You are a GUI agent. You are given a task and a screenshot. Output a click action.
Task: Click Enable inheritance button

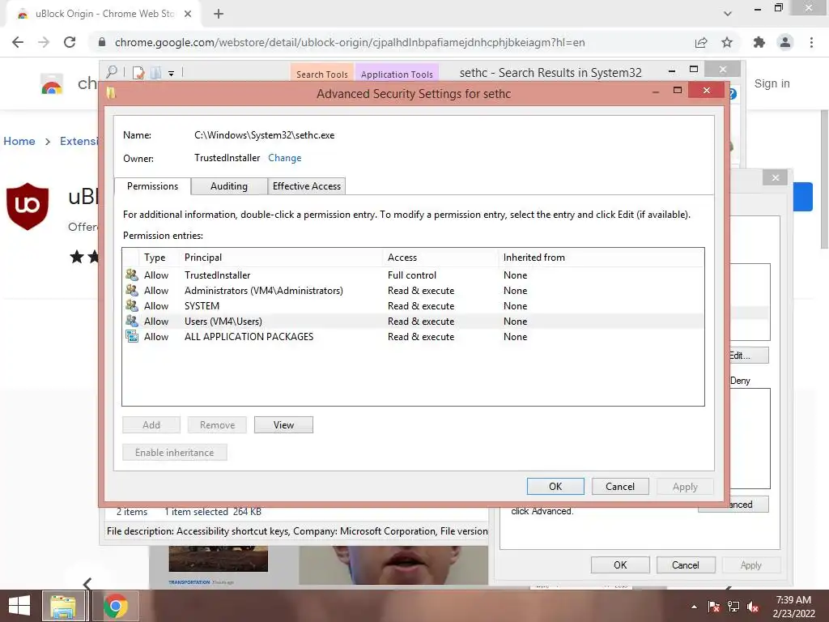[x=175, y=452]
